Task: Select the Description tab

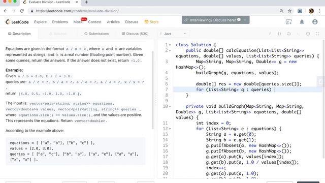Action: [x=19, y=34]
